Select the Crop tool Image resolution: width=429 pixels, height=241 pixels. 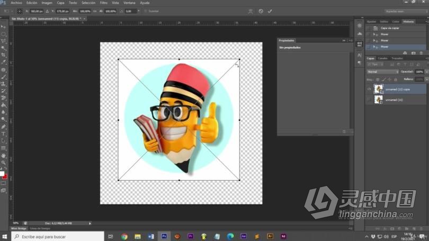[3, 55]
